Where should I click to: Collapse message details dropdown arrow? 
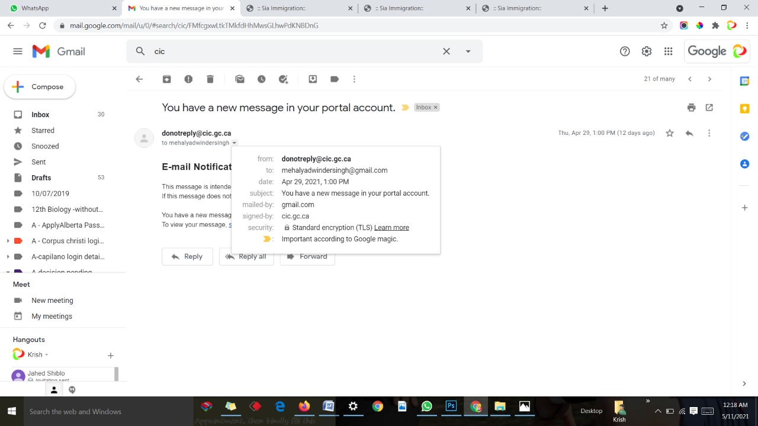[x=235, y=143]
